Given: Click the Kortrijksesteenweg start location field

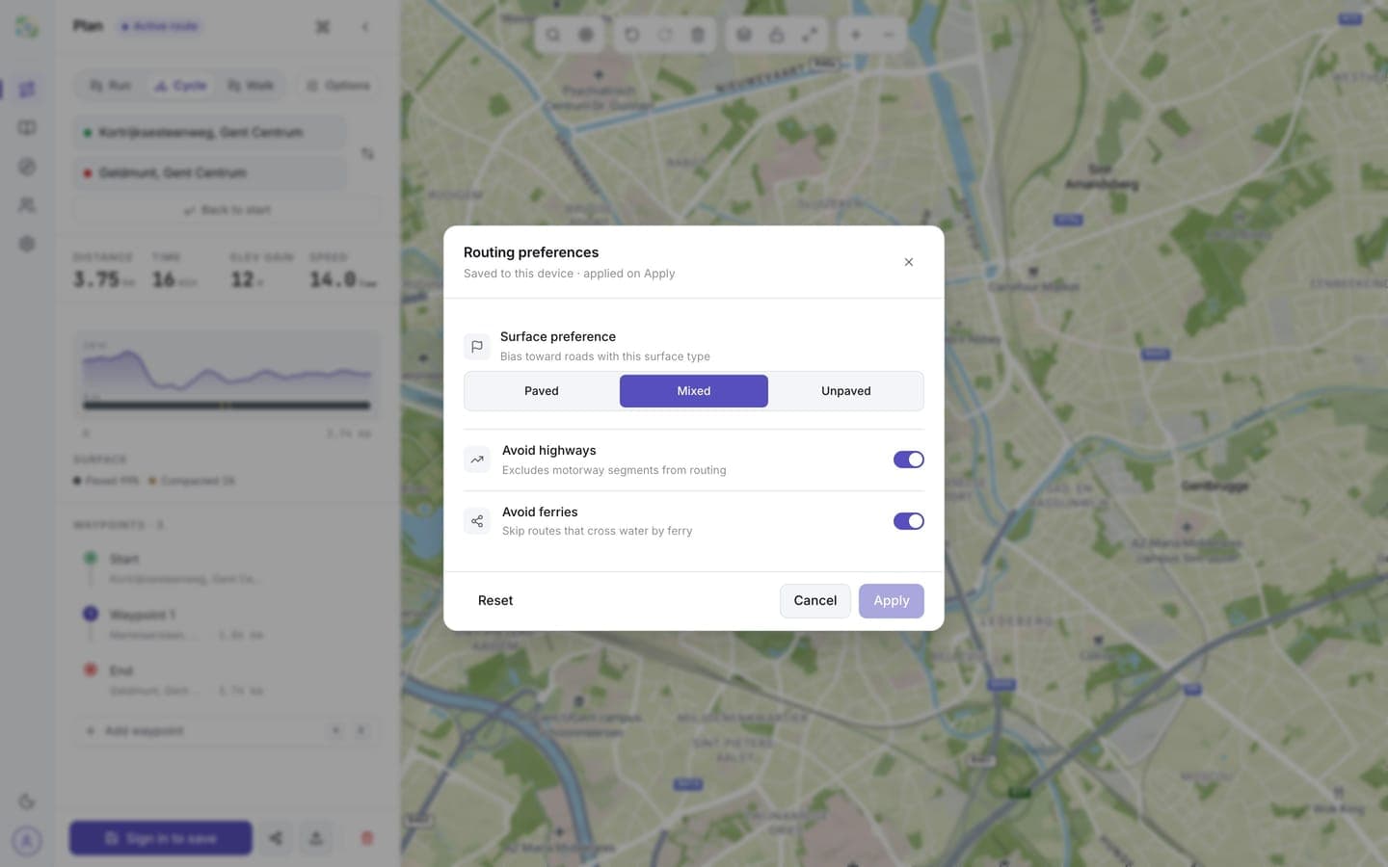Looking at the screenshot, I should pyautogui.click(x=210, y=132).
